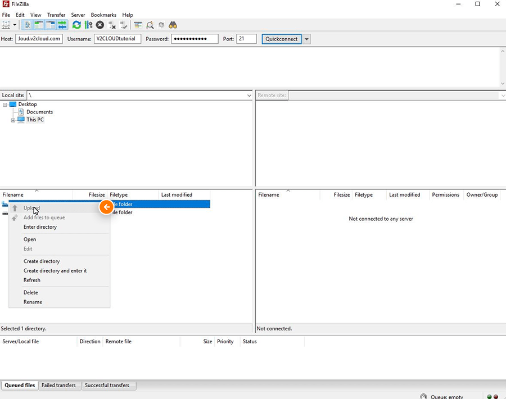Click the Username input field
This screenshot has height=399, width=506.
(x=118, y=39)
